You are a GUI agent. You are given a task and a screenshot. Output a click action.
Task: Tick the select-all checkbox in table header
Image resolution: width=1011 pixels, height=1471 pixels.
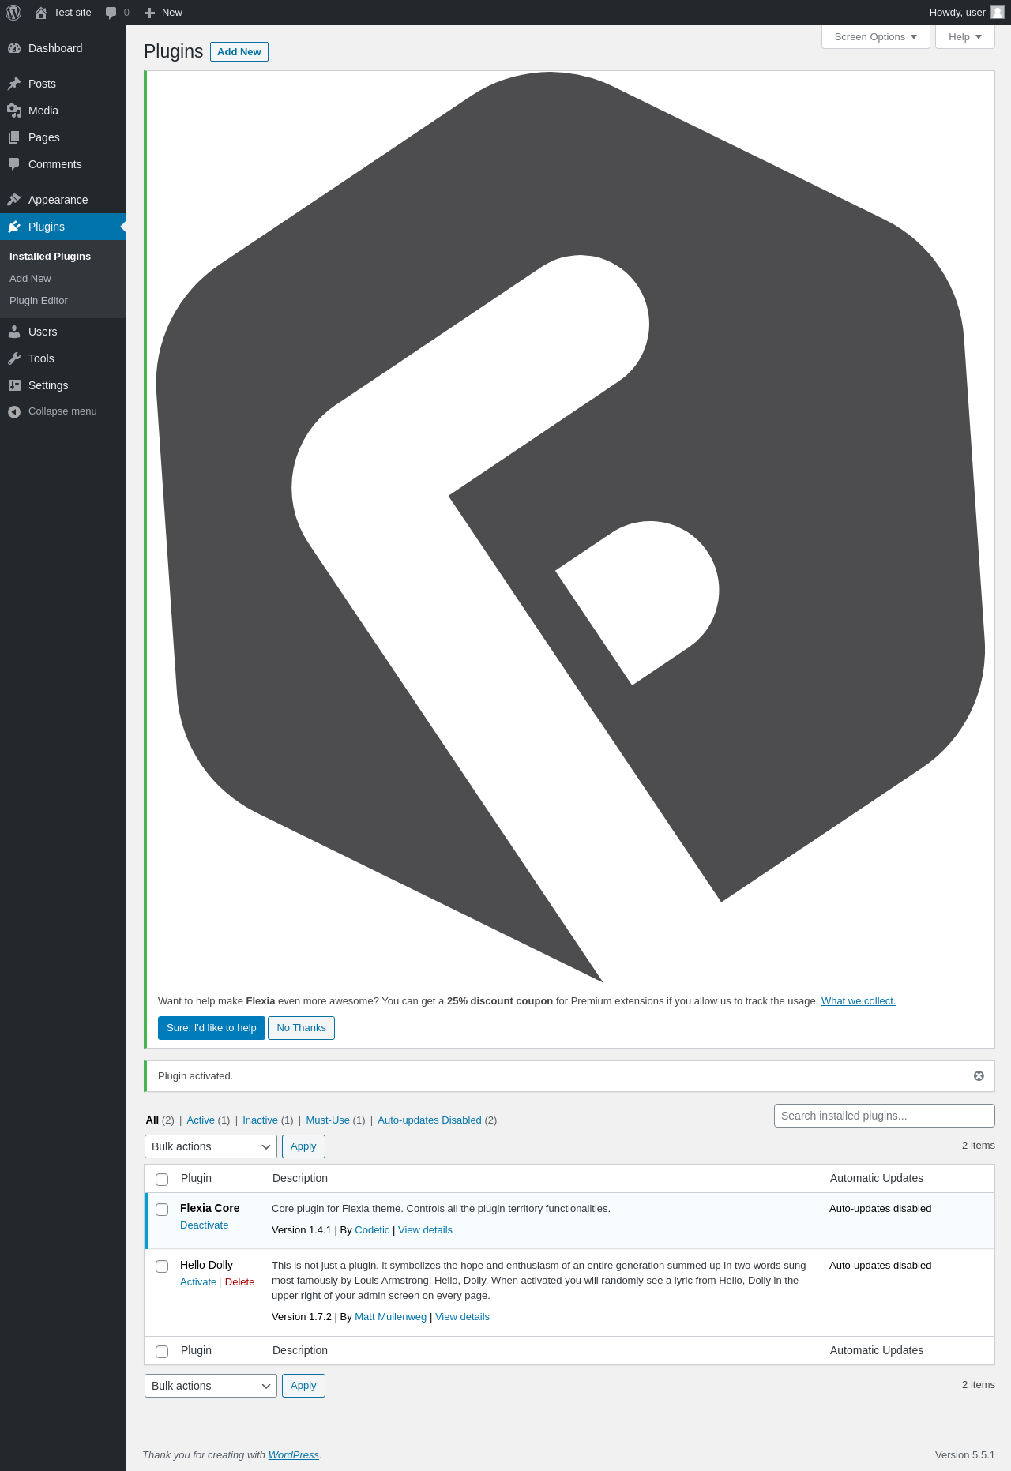(x=162, y=1179)
